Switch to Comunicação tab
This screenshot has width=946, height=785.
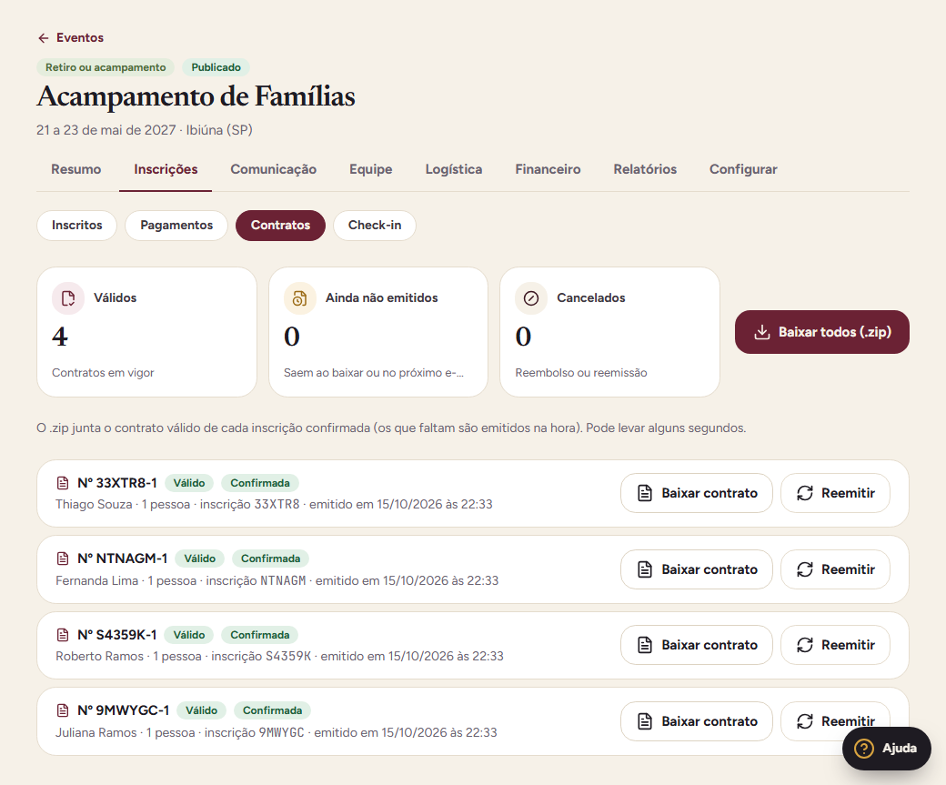(x=273, y=169)
